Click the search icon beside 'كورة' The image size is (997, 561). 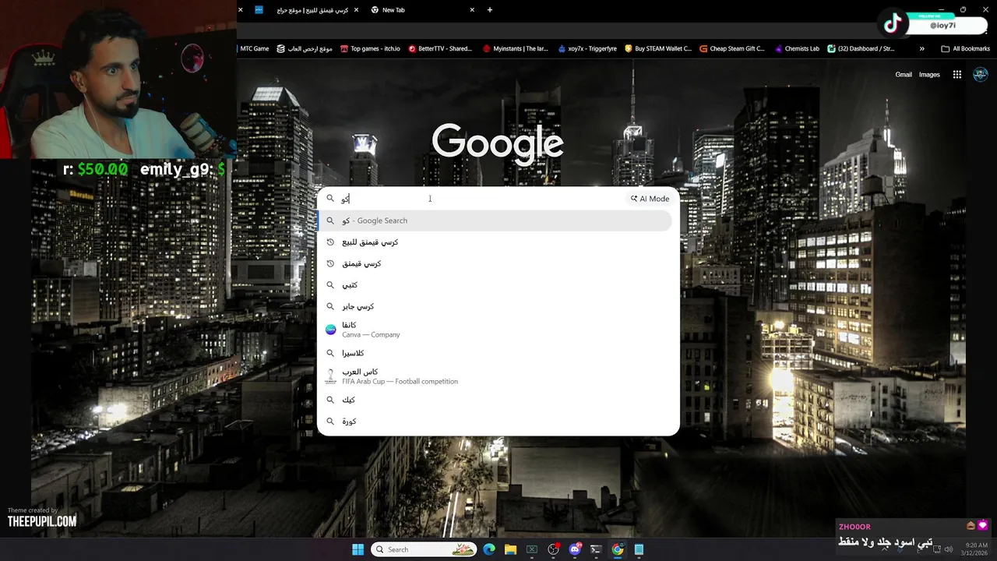[x=330, y=422]
